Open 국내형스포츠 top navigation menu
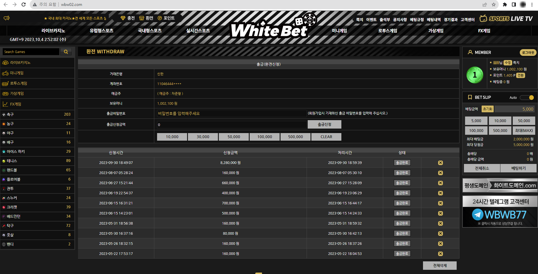538x274 pixels. tap(150, 31)
